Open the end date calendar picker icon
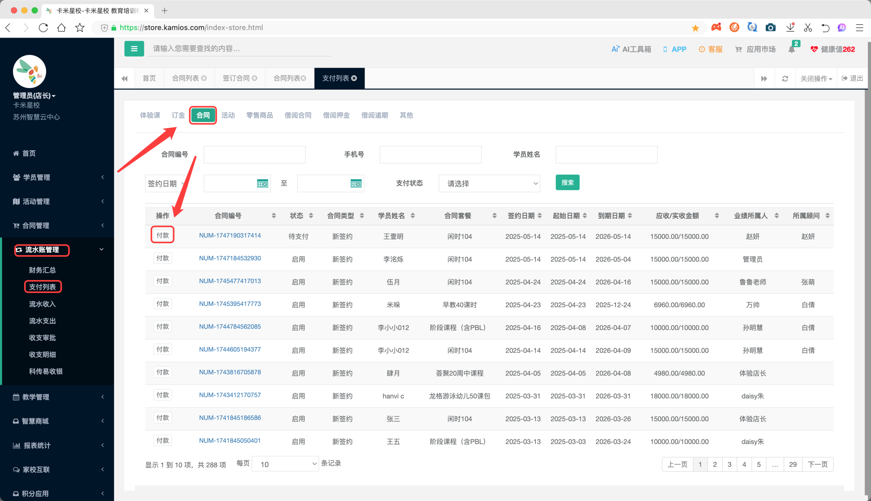This screenshot has height=501, width=871. (356, 184)
